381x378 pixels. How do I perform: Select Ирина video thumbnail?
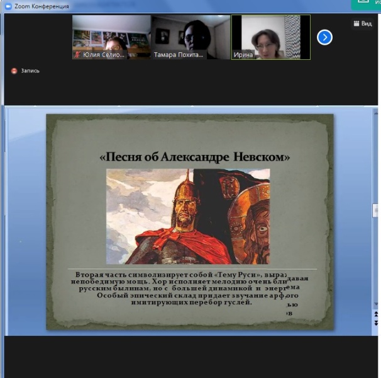click(271, 37)
